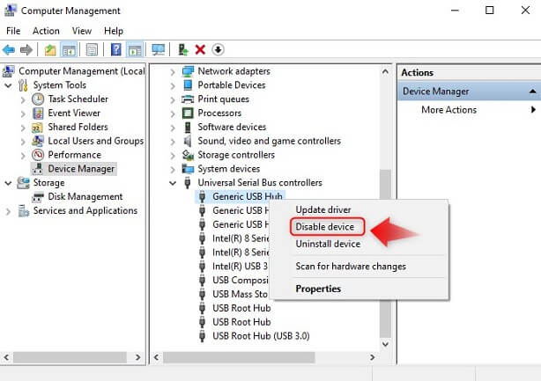541x381 pixels.
Task: Click device list scroll-up arrow
Action: pyautogui.click(x=385, y=71)
